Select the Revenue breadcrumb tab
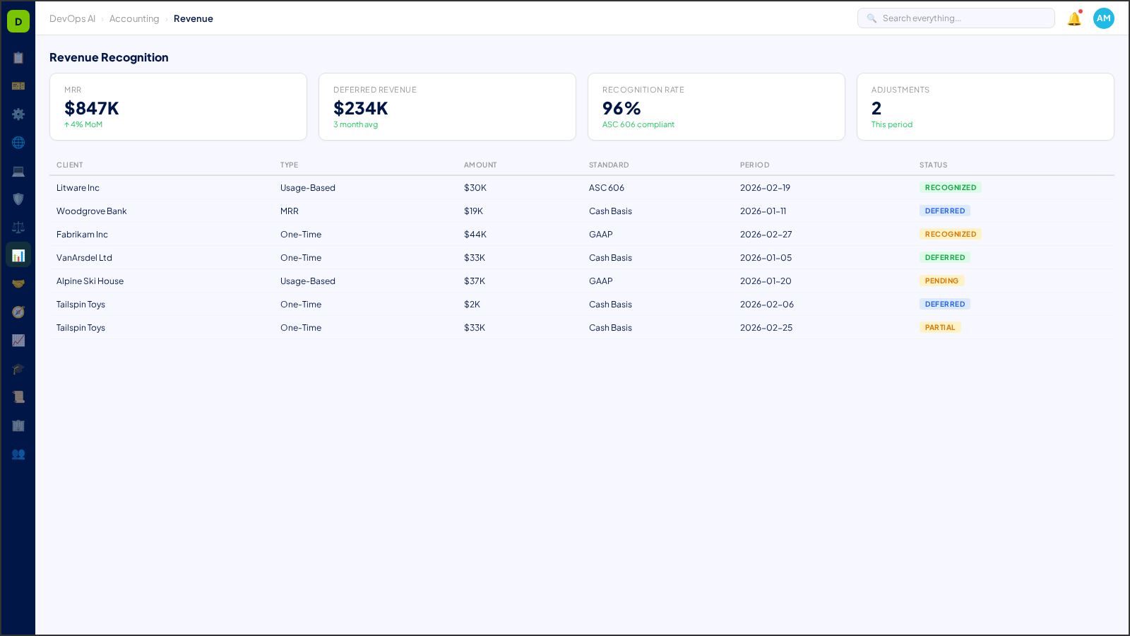1130x636 pixels. tap(193, 18)
